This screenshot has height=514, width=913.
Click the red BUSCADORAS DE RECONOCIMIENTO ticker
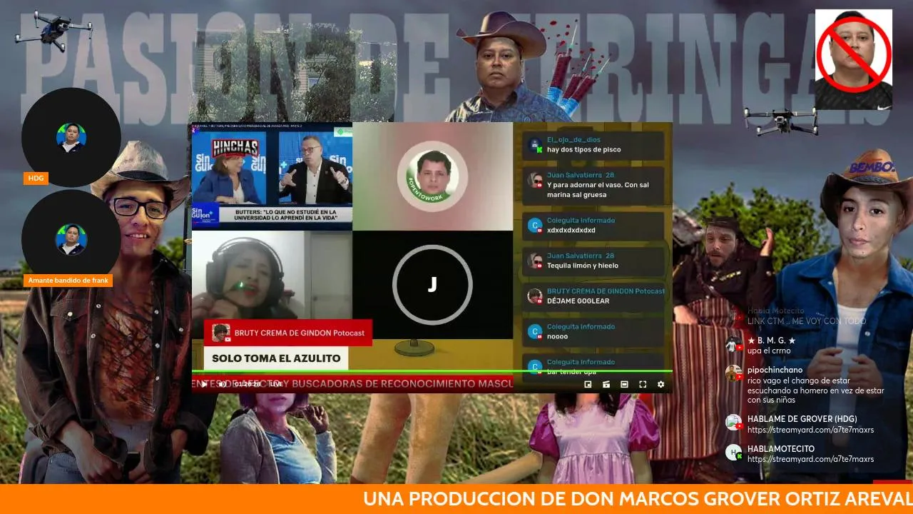coord(352,384)
